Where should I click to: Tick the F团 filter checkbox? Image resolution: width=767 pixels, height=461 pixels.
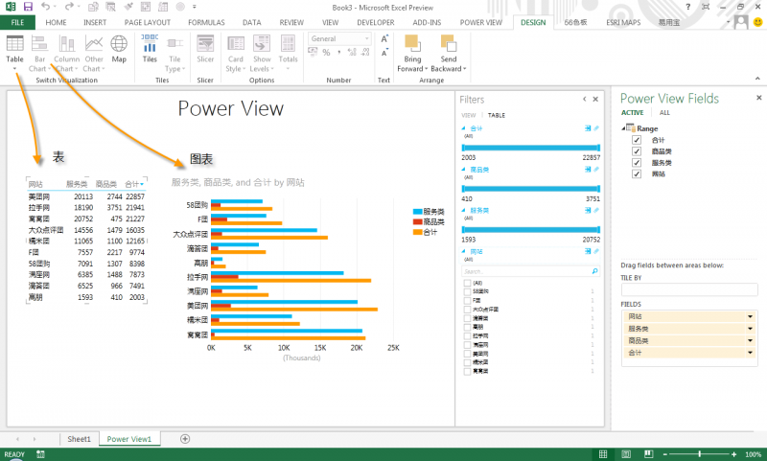coord(467,301)
